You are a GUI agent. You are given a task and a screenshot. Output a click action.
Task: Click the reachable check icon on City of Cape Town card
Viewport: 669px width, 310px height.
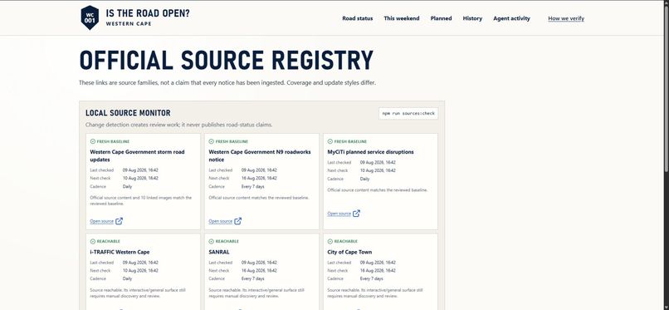pos(330,241)
